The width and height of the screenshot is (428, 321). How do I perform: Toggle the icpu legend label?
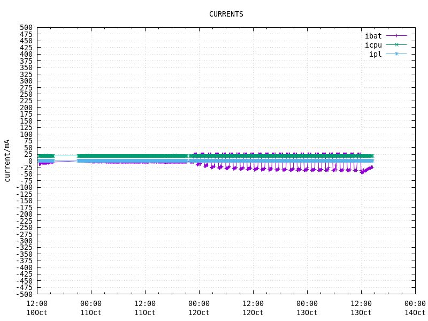pos(373,45)
